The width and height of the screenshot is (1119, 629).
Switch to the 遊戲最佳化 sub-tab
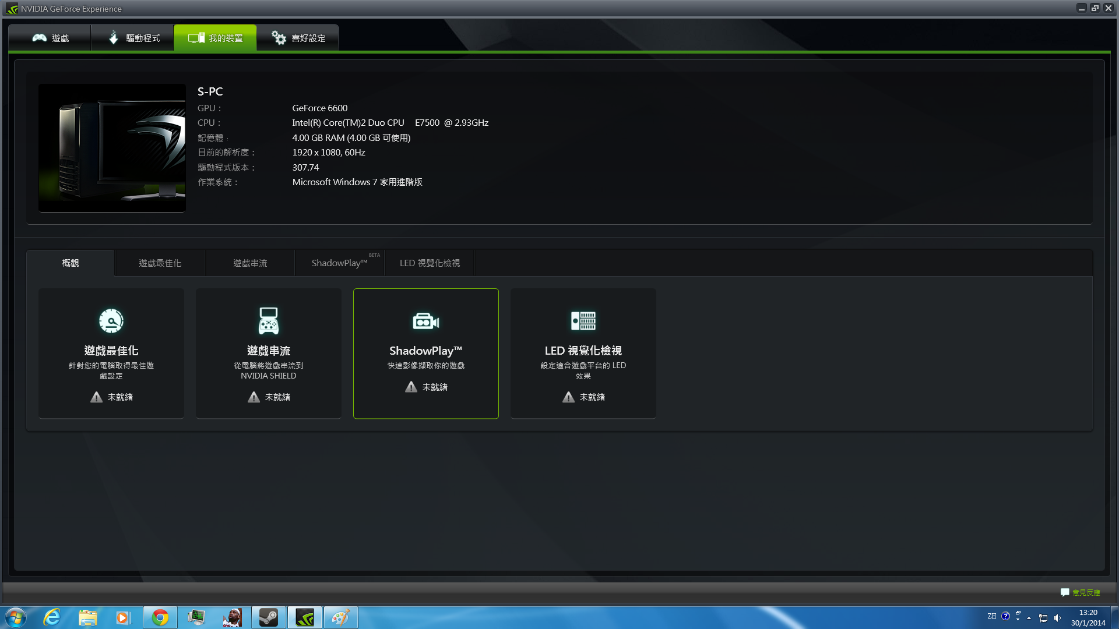(x=160, y=263)
